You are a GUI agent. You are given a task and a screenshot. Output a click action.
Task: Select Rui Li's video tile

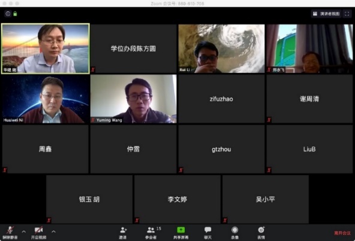tap(221, 48)
